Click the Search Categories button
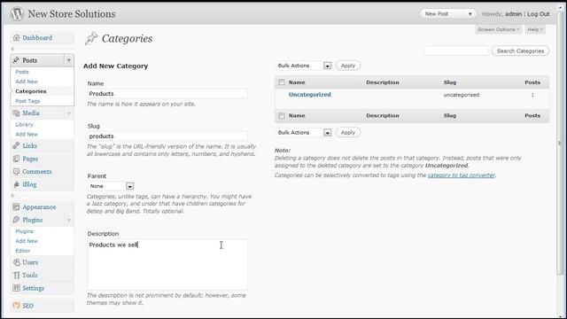 click(x=520, y=51)
